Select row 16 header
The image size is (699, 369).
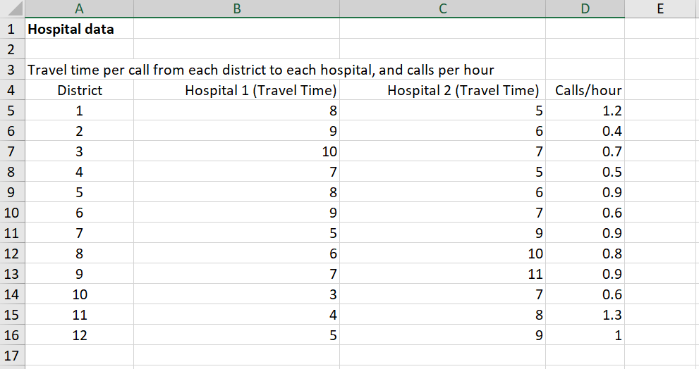click(x=13, y=334)
